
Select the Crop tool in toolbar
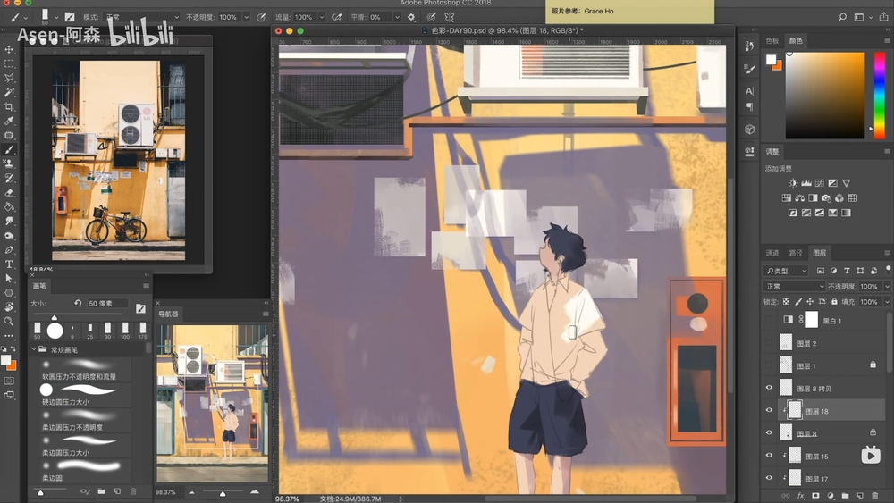[10, 106]
